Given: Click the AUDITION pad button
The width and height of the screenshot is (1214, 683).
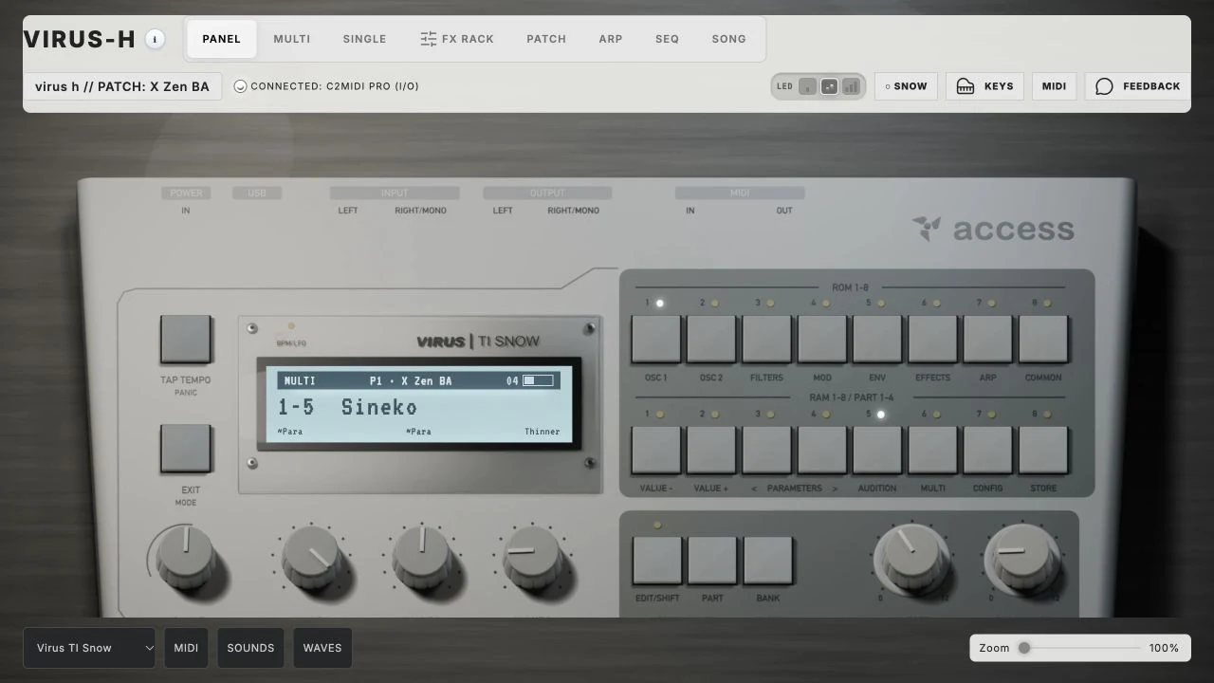Looking at the screenshot, I should pyautogui.click(x=877, y=450).
